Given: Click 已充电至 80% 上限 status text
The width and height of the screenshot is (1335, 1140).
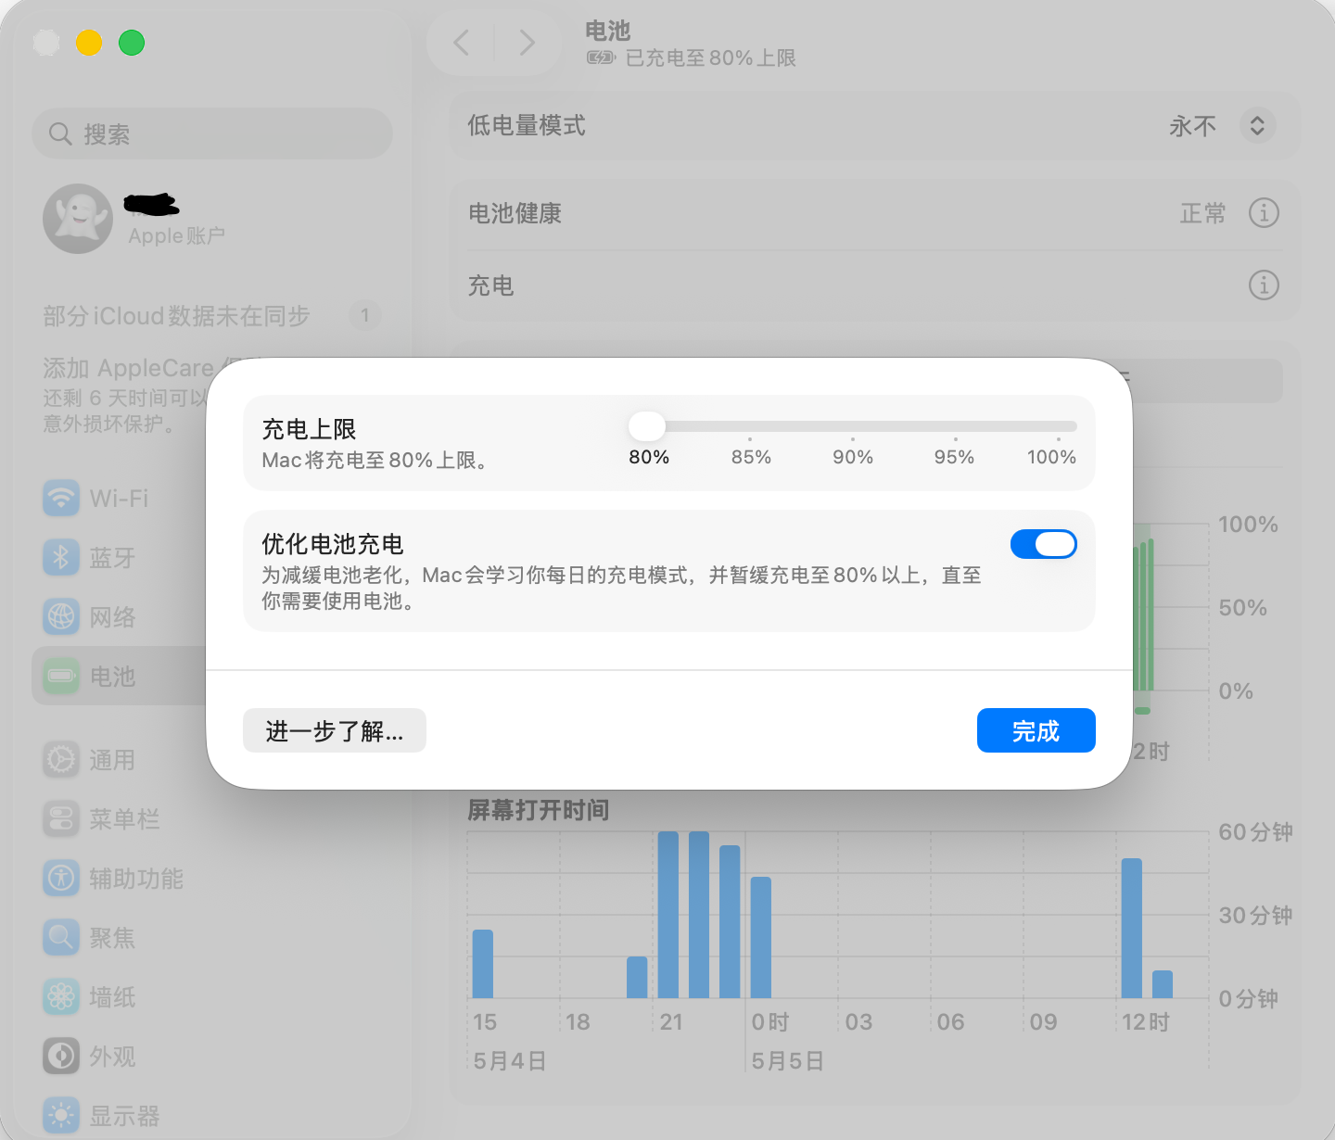Looking at the screenshot, I should point(710,57).
